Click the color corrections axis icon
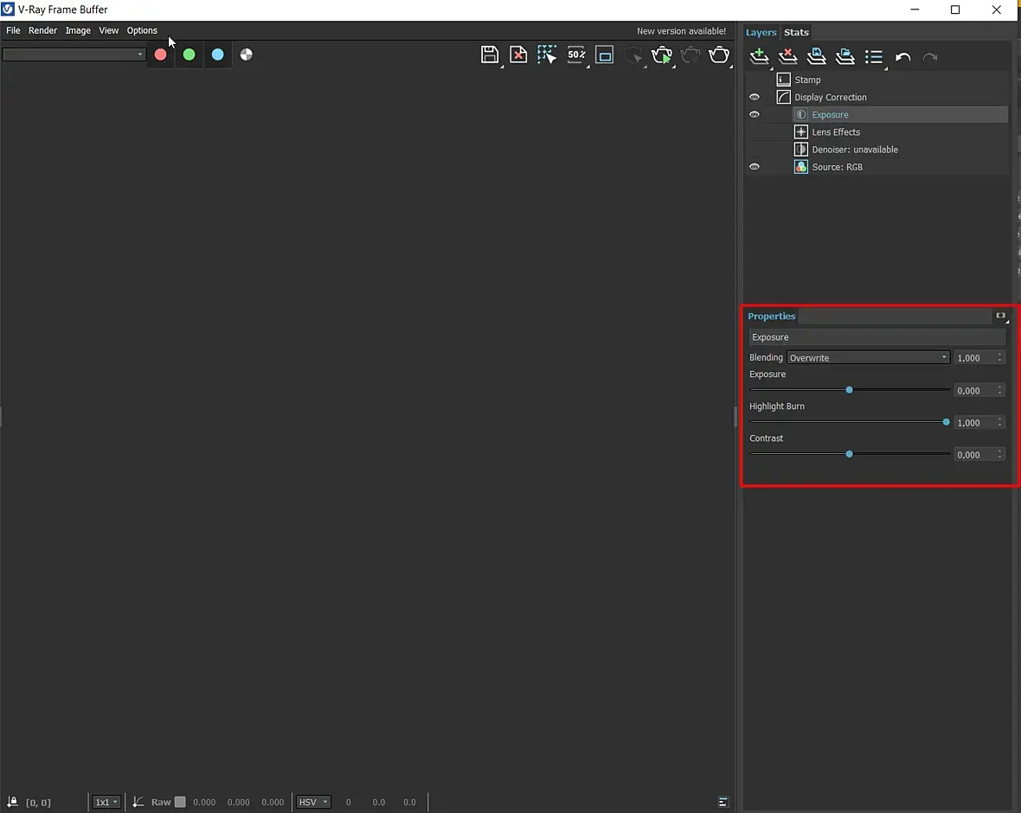The width and height of the screenshot is (1021, 813). 138,802
